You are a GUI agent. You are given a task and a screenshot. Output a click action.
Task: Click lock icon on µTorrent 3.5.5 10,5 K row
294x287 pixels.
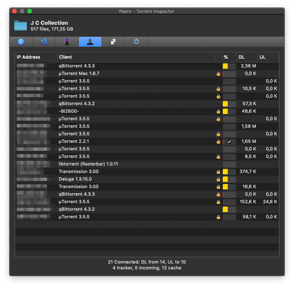click(218, 89)
